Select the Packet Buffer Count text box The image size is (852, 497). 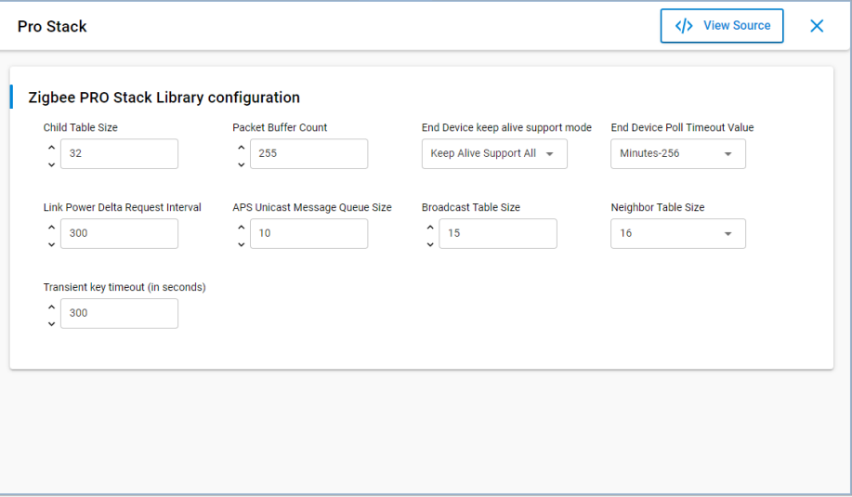308,154
